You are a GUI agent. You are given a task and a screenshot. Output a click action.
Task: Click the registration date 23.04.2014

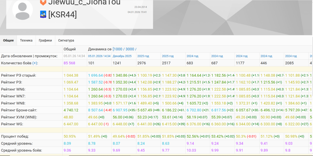click(141, 7)
